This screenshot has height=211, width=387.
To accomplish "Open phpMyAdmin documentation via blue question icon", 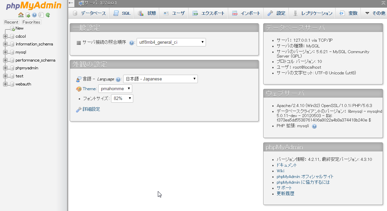I will (34, 15).
